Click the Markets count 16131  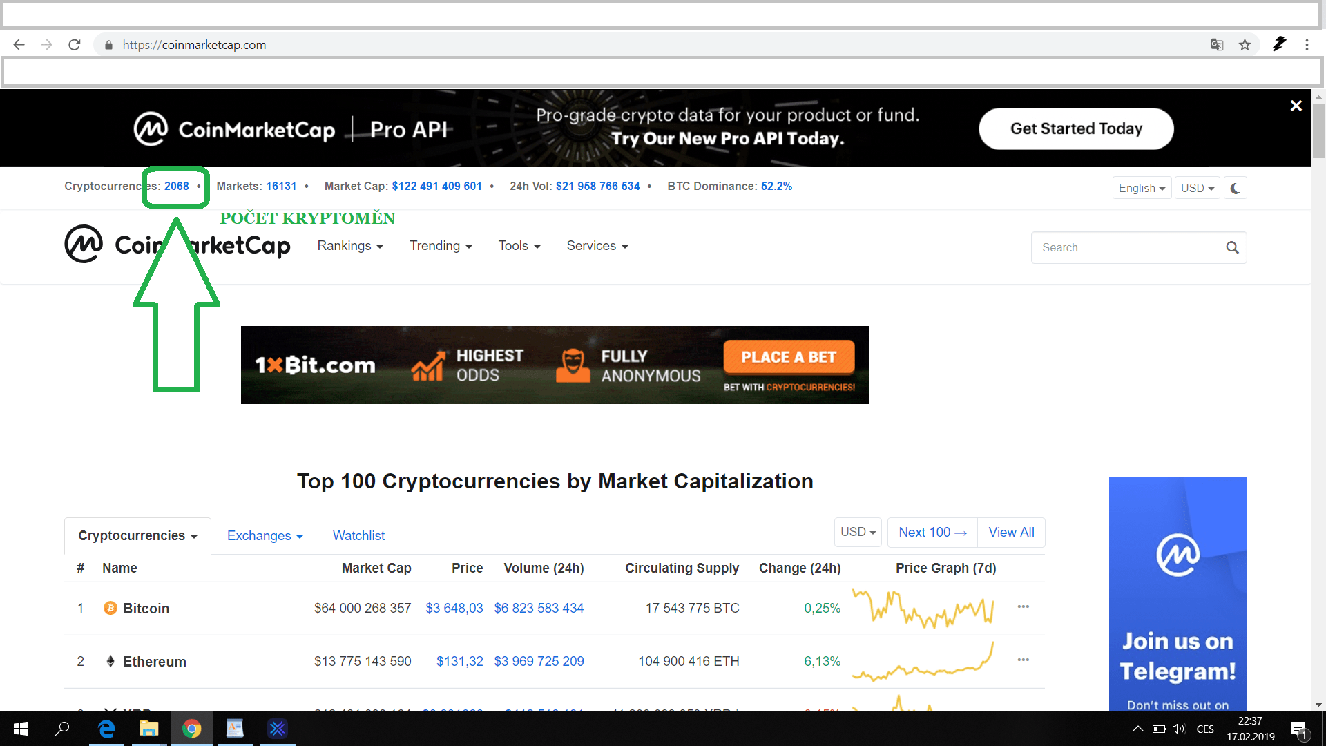coord(281,186)
